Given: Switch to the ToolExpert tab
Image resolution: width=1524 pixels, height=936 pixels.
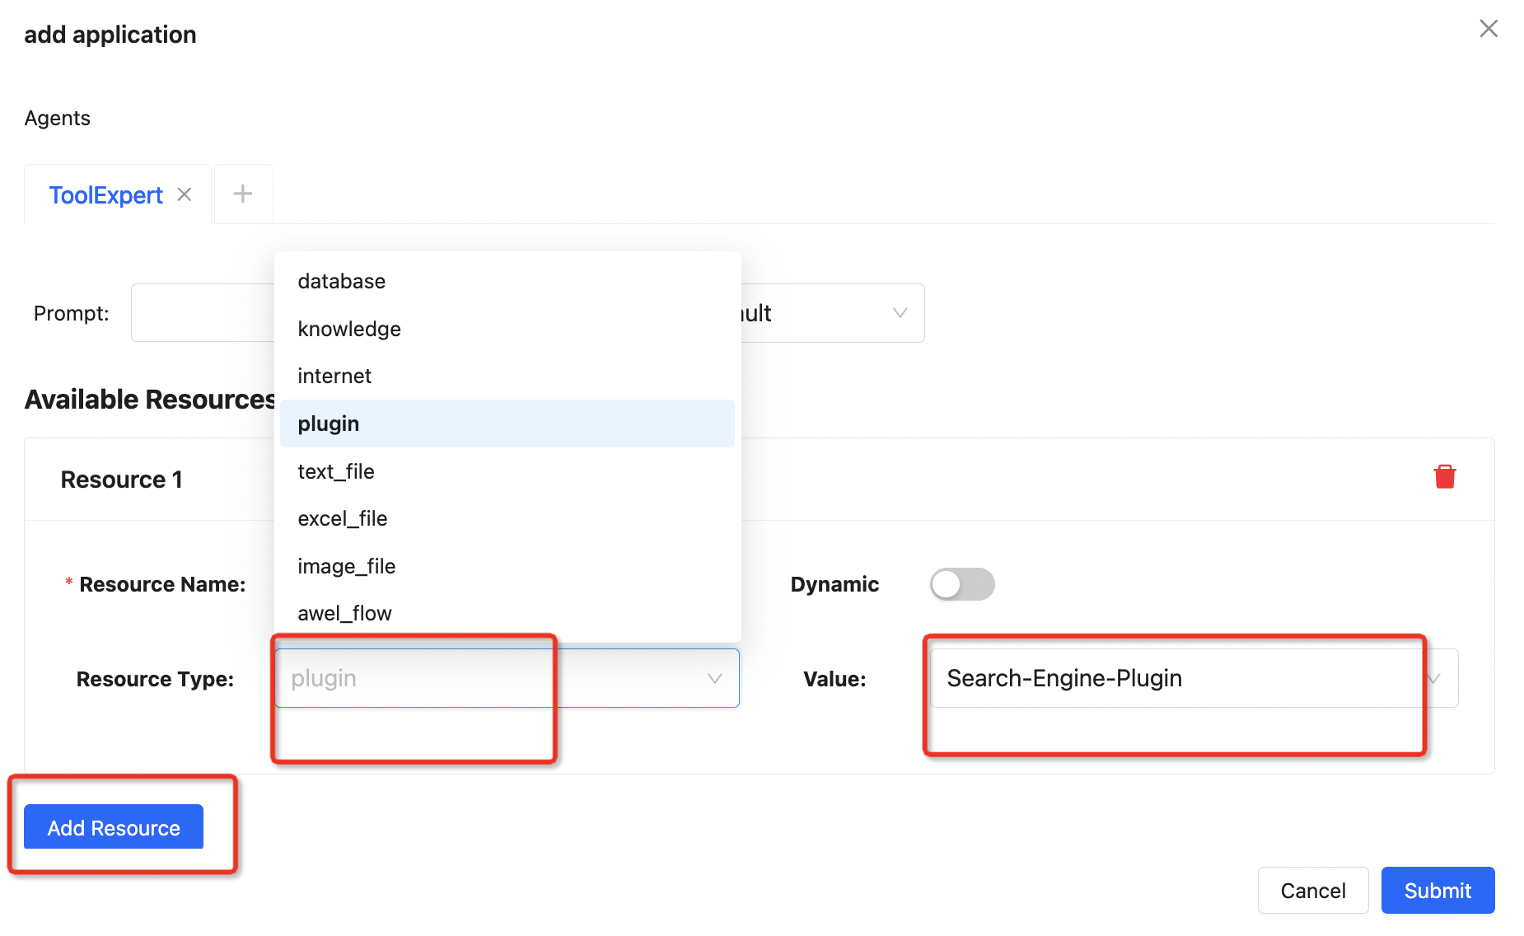Looking at the screenshot, I should pyautogui.click(x=105, y=195).
